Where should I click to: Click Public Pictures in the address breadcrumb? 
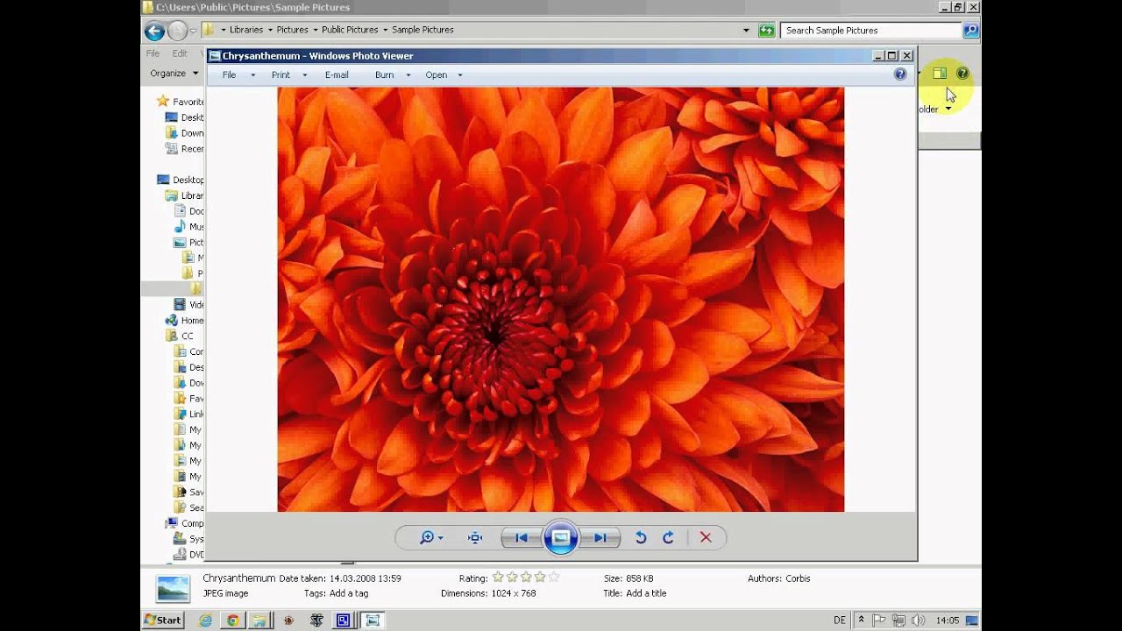pyautogui.click(x=350, y=30)
